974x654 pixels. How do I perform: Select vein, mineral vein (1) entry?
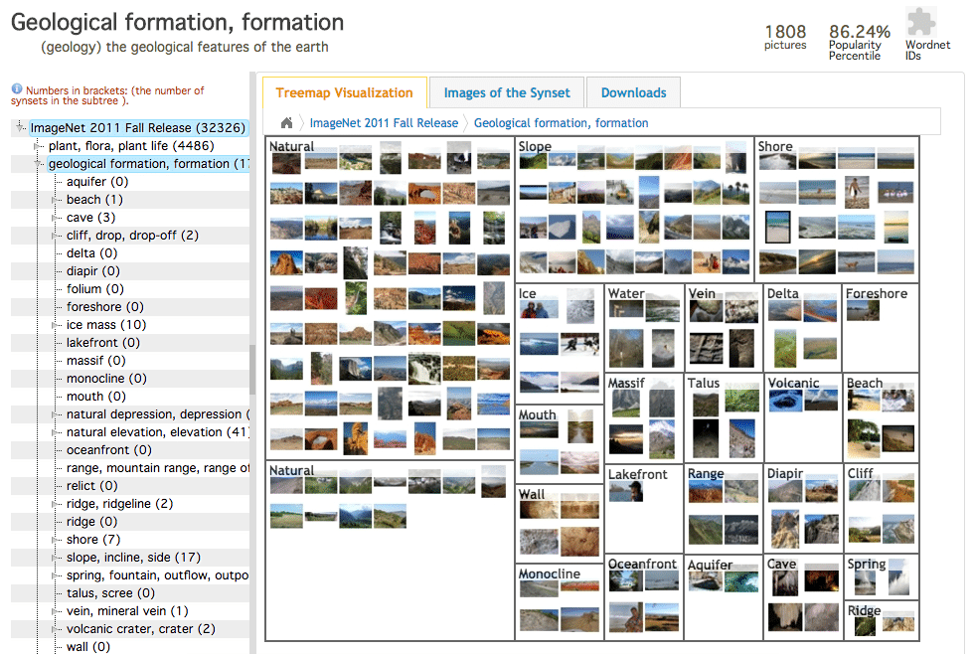(127, 612)
